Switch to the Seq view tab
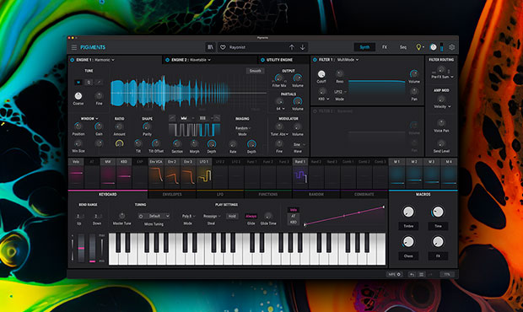The width and height of the screenshot is (523, 312). click(403, 47)
